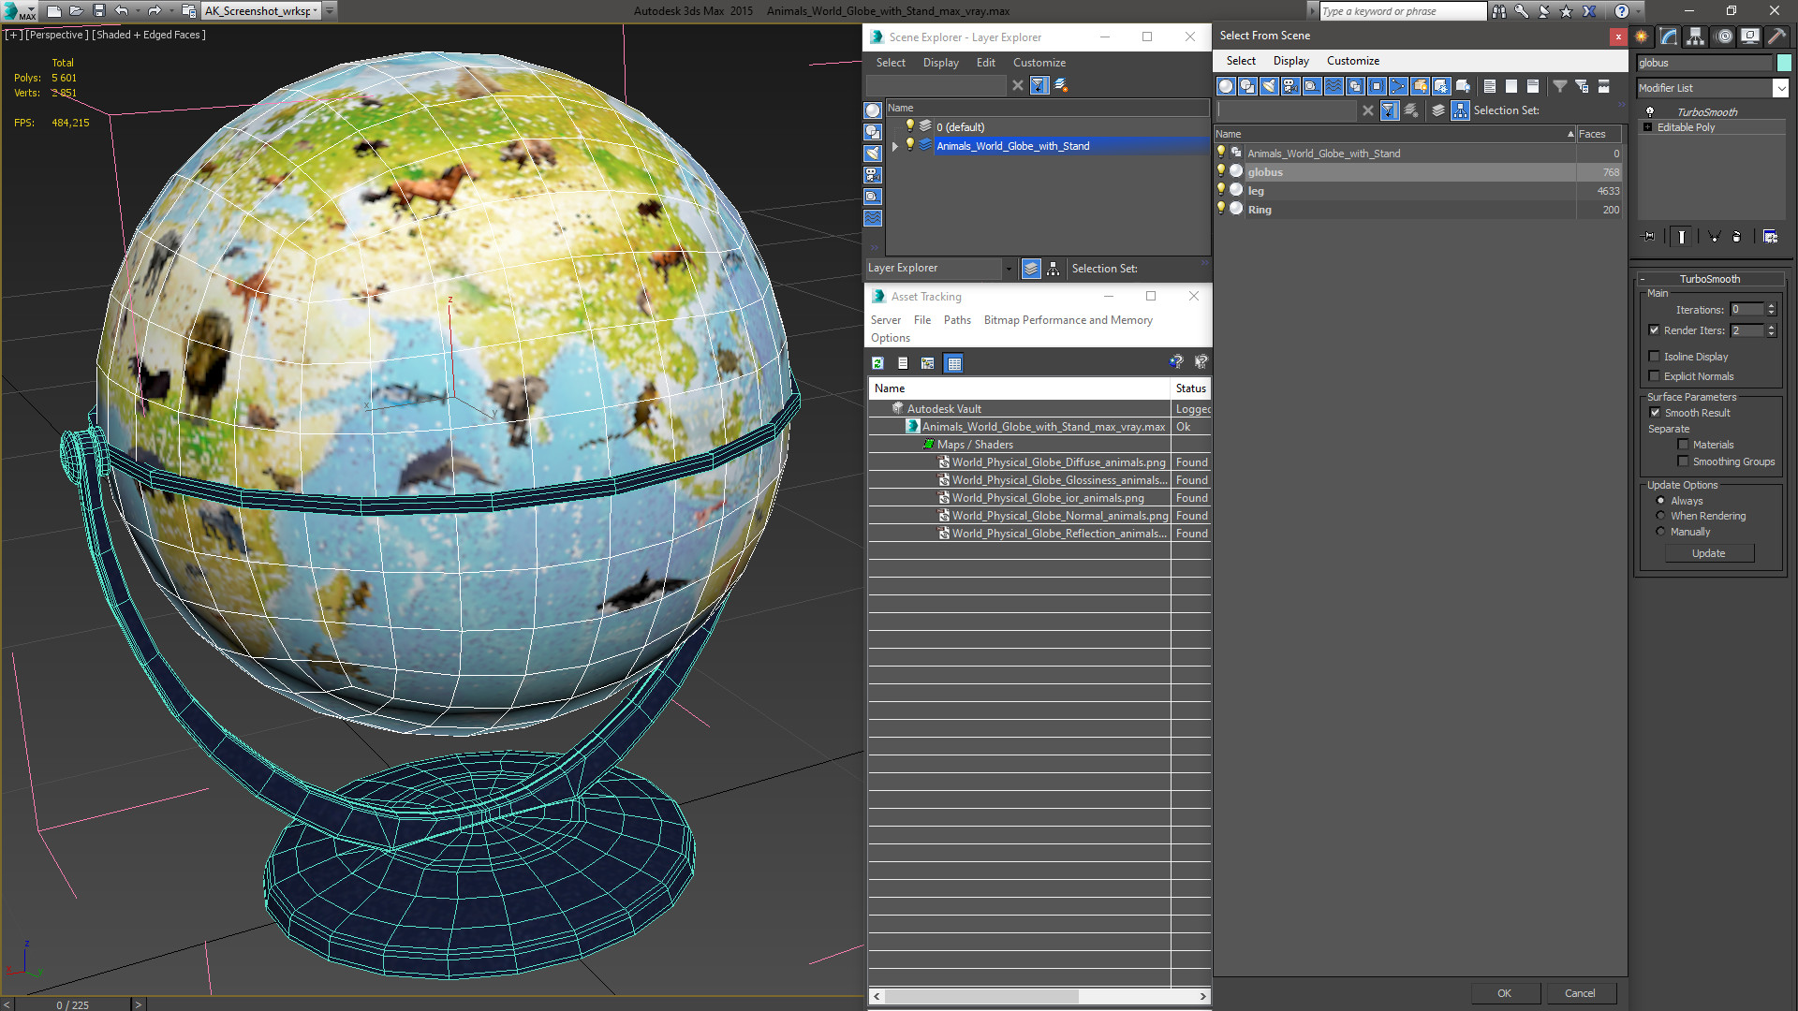Viewport: 1798px width, 1011px height.
Task: Enable Isoline Display checkbox
Action: (1654, 357)
